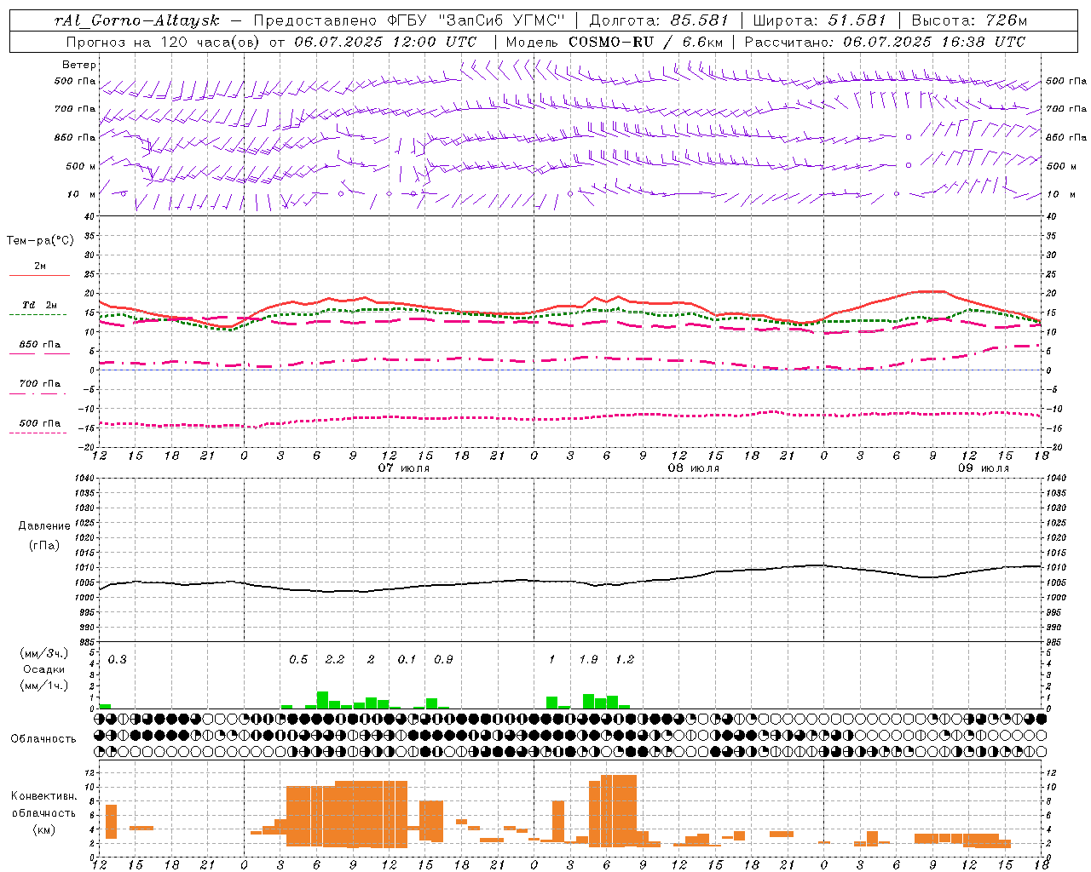Click the forecast text Прогноз на 120 часа(ов)
The image size is (1091, 872).
(164, 42)
